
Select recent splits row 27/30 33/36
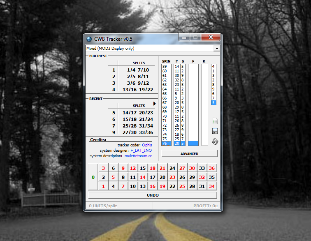[138, 132]
